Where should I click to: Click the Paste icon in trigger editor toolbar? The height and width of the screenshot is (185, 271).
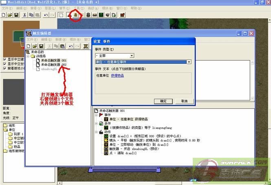(62, 46)
